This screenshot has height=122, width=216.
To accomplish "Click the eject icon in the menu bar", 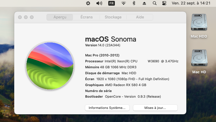I will click(x=144, y=3).
